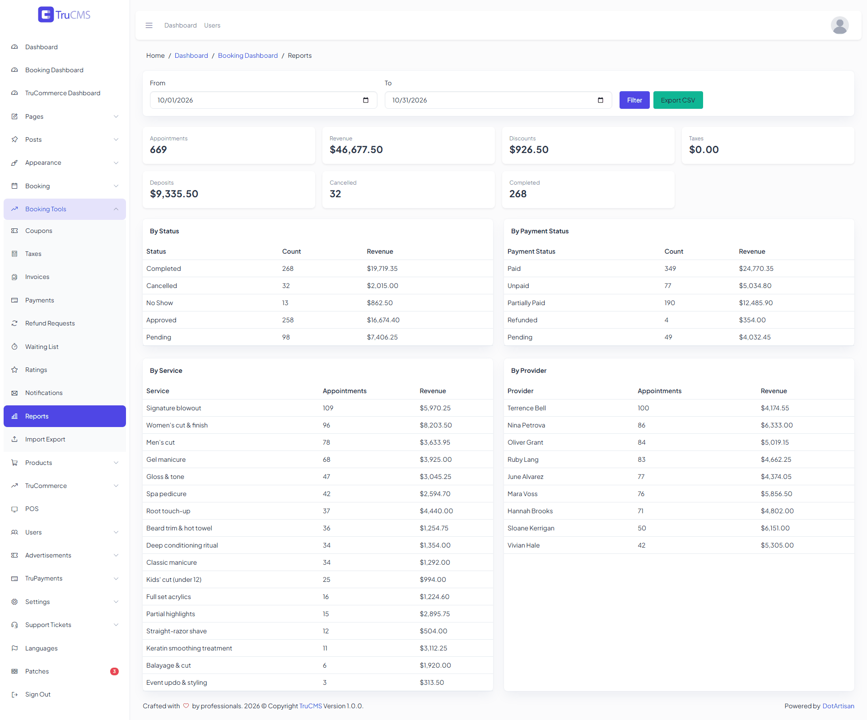
Task: Follow the Booking Dashboard breadcrumb link
Action: [x=248, y=56]
